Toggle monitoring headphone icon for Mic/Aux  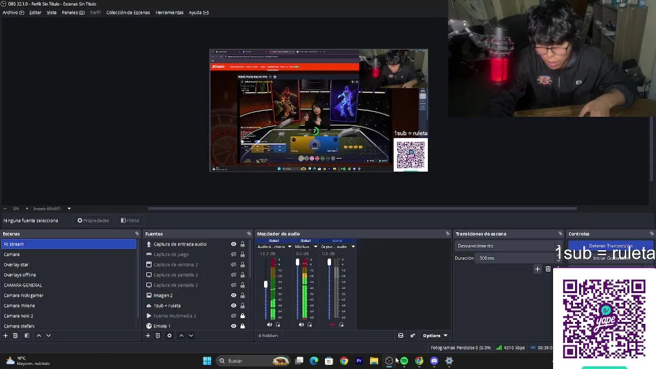pos(310,325)
